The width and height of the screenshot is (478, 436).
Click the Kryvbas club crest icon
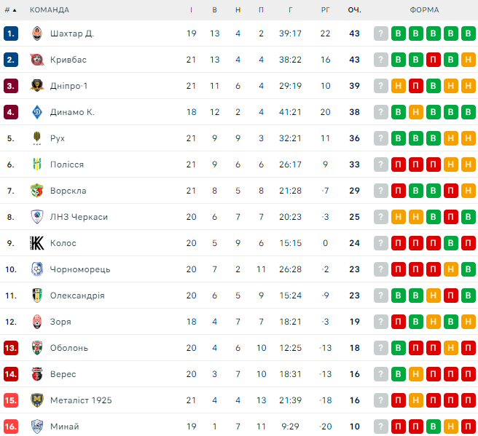(x=37, y=60)
